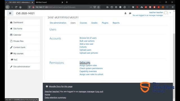180x101 pixels.
Task: Open Upload user pictures link
Action: [x=89, y=53]
